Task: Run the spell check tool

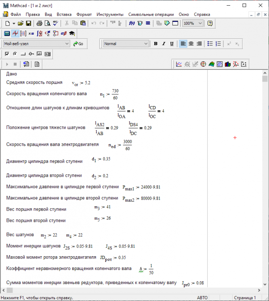Action: point(55,23)
